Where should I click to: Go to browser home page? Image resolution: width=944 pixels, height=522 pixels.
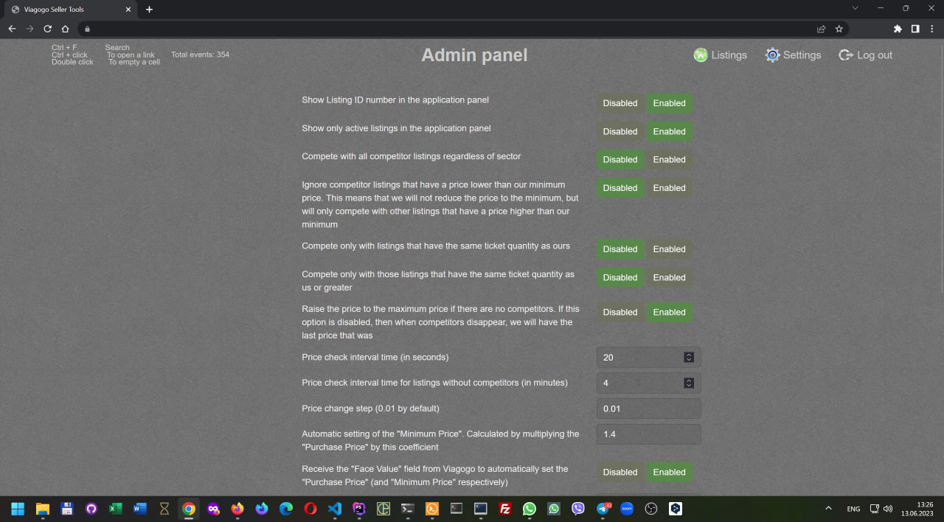pyautogui.click(x=65, y=29)
